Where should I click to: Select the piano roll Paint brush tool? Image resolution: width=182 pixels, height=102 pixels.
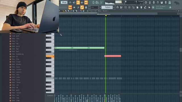66,11
